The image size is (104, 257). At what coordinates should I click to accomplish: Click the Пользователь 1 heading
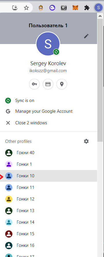48,25
